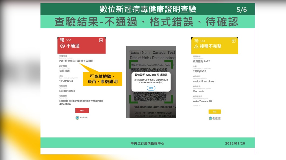Click the ministry logo under the yellow button
Screen dimensions: 286x160
(x=215, y=118)
